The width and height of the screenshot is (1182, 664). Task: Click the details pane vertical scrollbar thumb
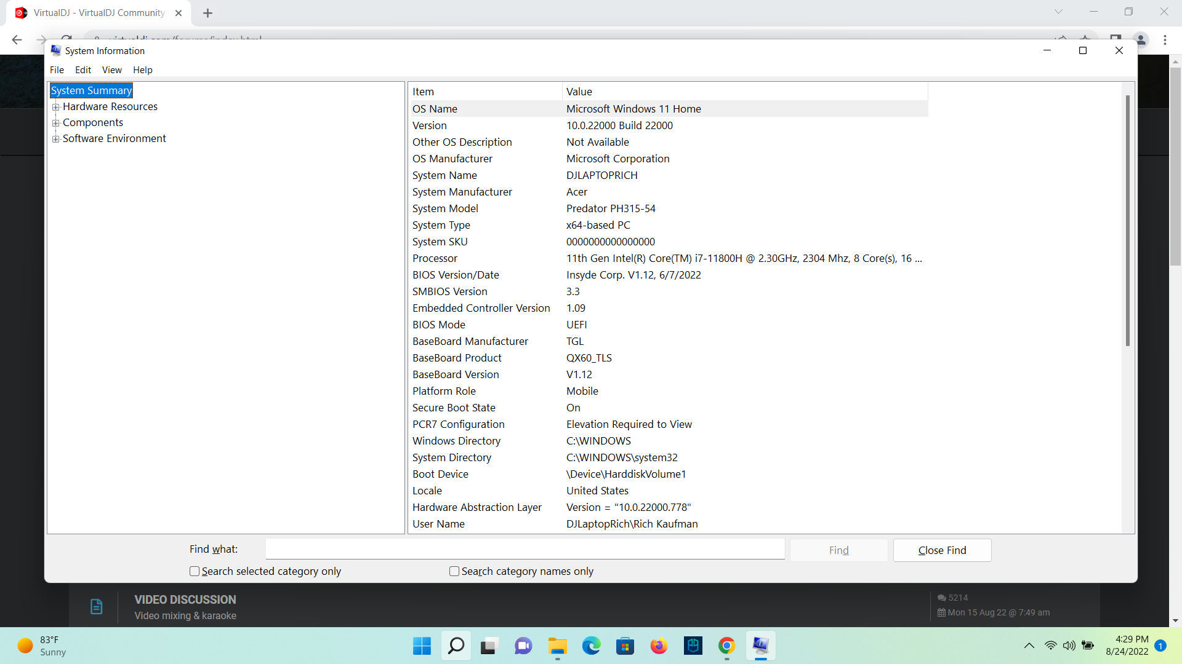point(1128,221)
